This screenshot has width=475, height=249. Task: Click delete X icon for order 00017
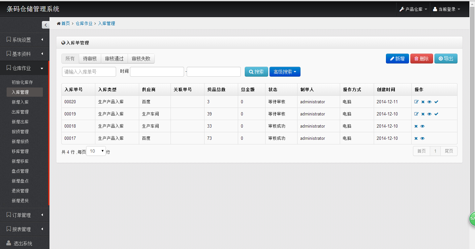(416, 138)
